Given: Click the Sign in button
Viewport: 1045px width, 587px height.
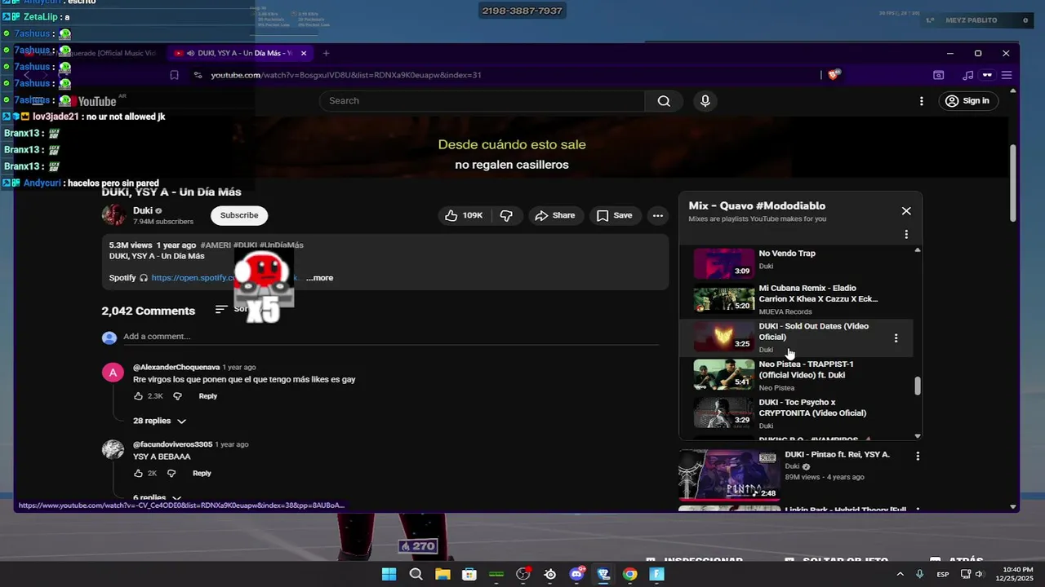Looking at the screenshot, I should (x=967, y=101).
